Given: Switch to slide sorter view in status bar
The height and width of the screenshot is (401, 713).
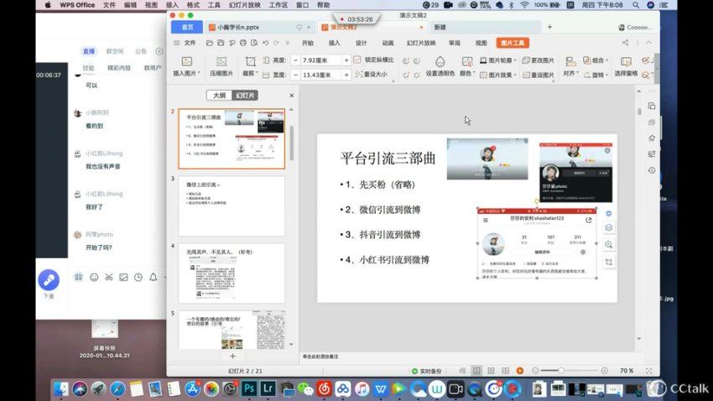Looking at the screenshot, I should (491, 371).
